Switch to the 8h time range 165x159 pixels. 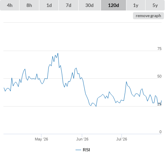29,5
